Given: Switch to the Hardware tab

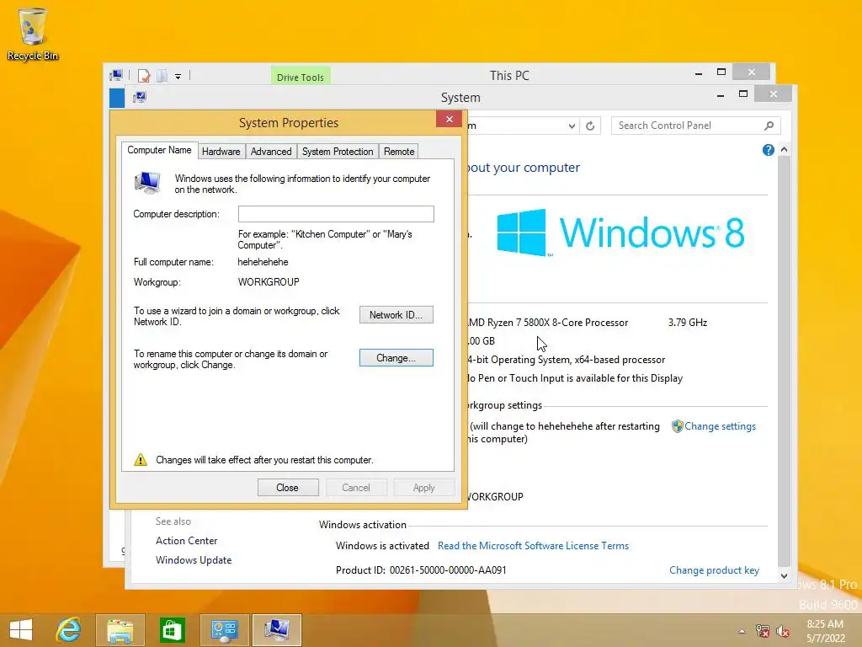Looking at the screenshot, I should point(221,152).
